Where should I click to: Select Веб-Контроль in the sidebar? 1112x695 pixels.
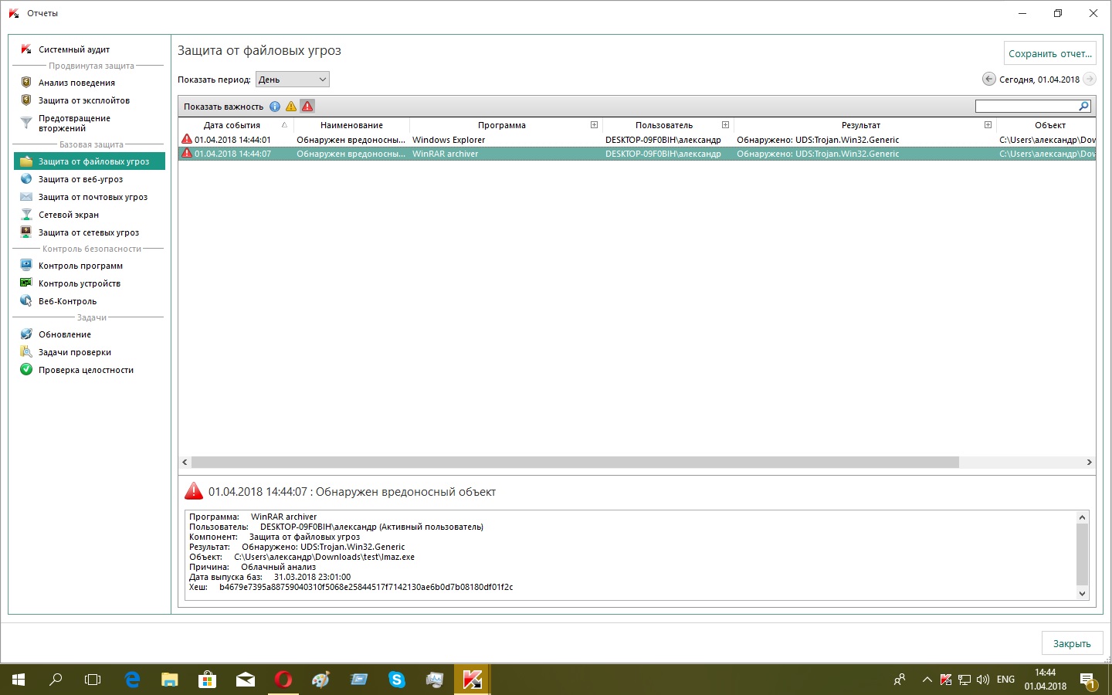tap(67, 301)
